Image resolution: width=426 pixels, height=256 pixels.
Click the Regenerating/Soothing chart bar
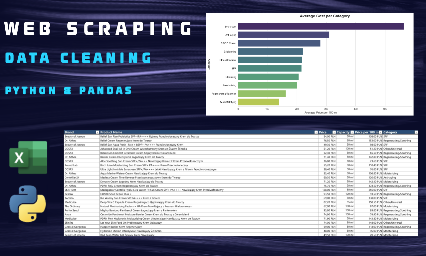click(x=262, y=94)
